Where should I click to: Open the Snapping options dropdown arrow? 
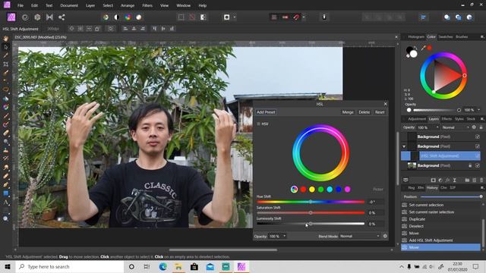(304, 17)
